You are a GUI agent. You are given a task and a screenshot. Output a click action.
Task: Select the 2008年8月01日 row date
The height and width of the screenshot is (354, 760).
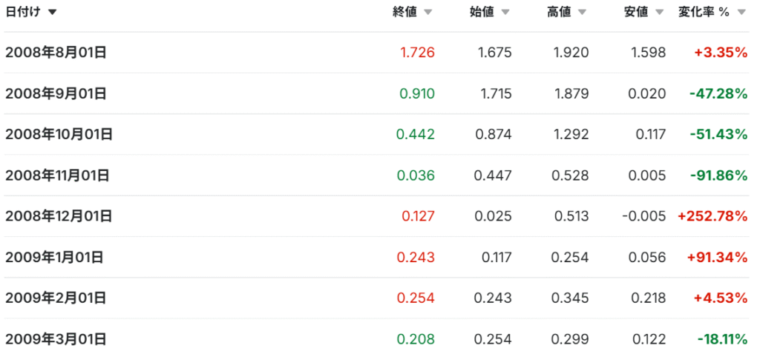coord(56,53)
